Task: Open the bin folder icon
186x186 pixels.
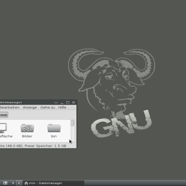Action: 54,128
